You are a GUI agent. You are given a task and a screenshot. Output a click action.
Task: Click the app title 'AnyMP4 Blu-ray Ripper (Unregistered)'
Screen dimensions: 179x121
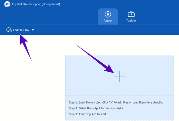tap(36, 4)
